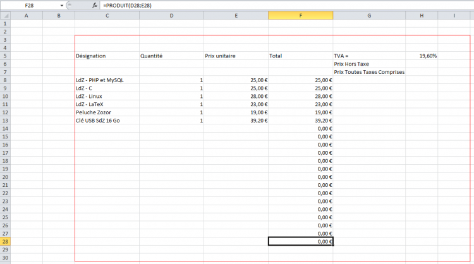Select the Peluche Zozor cell
This screenshot has width=474, height=264.
(94, 112)
